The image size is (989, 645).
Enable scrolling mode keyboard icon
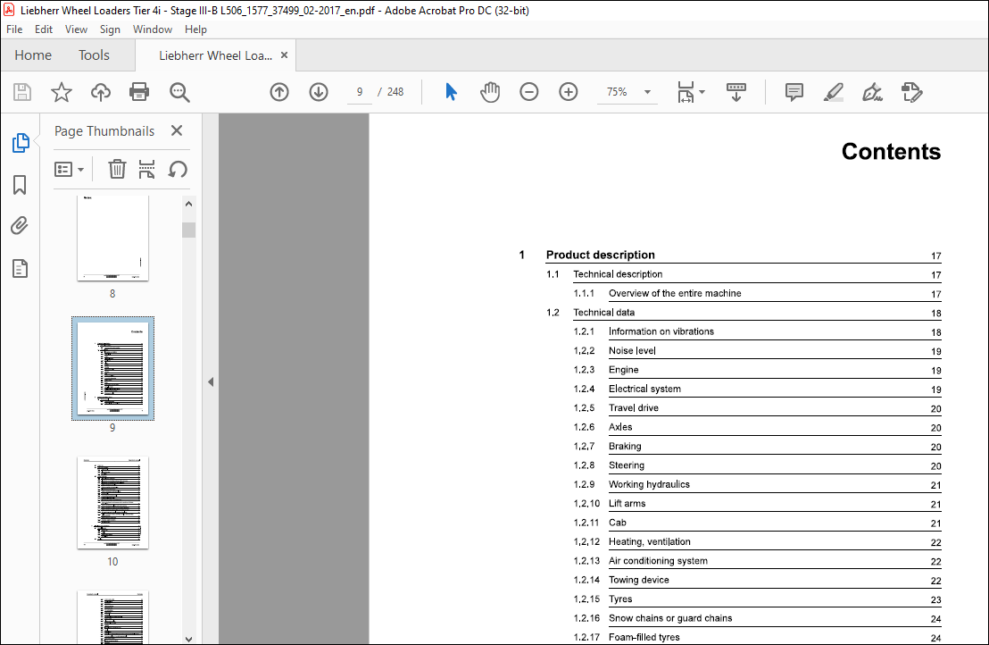point(736,92)
